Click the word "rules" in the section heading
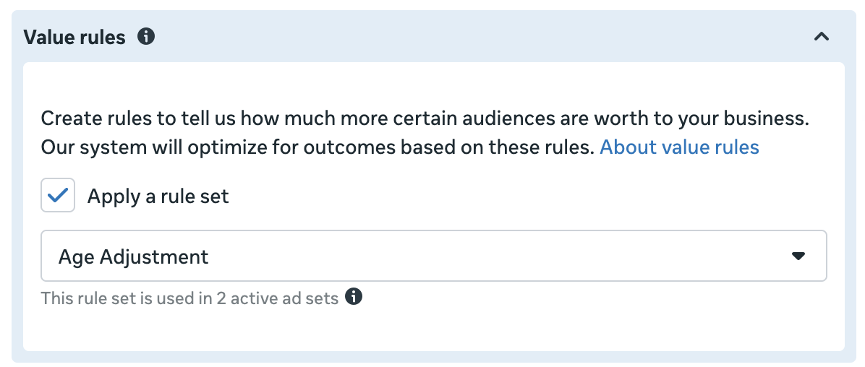The image size is (865, 367). click(101, 37)
